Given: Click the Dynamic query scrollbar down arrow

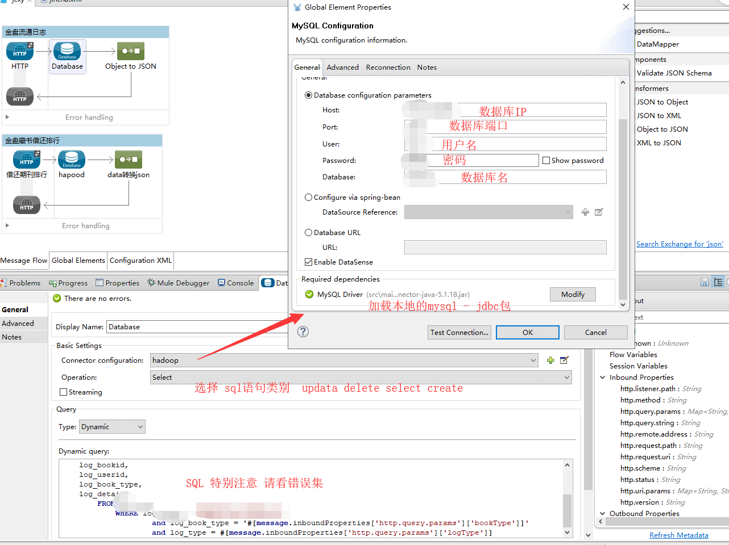Looking at the screenshot, I should [567, 533].
